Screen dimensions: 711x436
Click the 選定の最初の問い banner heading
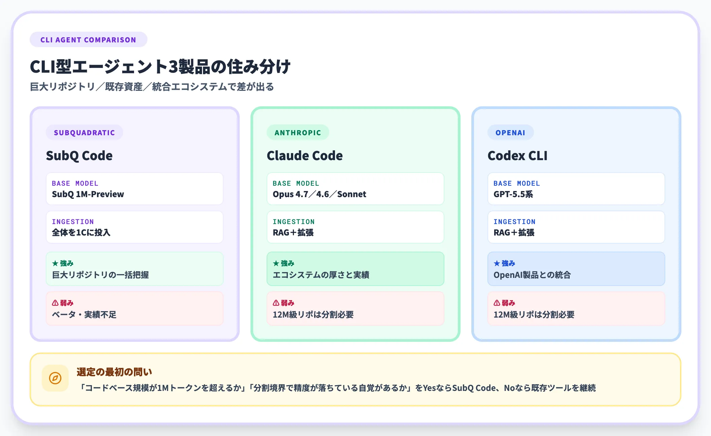(114, 372)
